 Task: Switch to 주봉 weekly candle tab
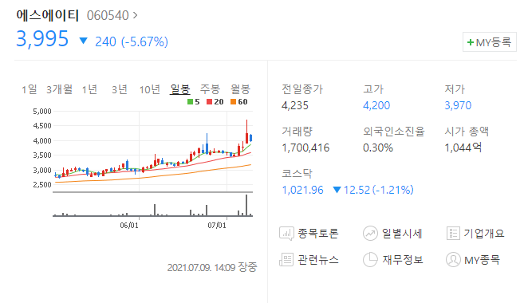[210, 89]
